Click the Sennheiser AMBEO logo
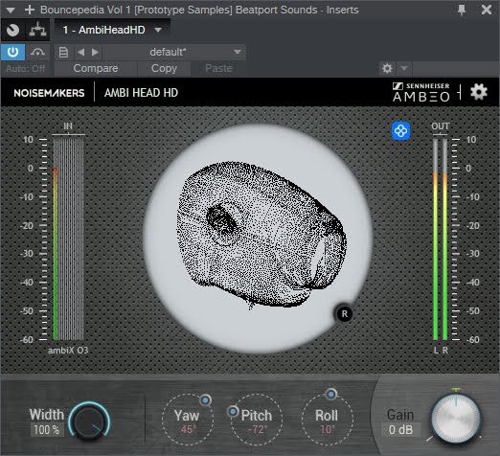Viewport: 500px width, 456px height. point(421,92)
